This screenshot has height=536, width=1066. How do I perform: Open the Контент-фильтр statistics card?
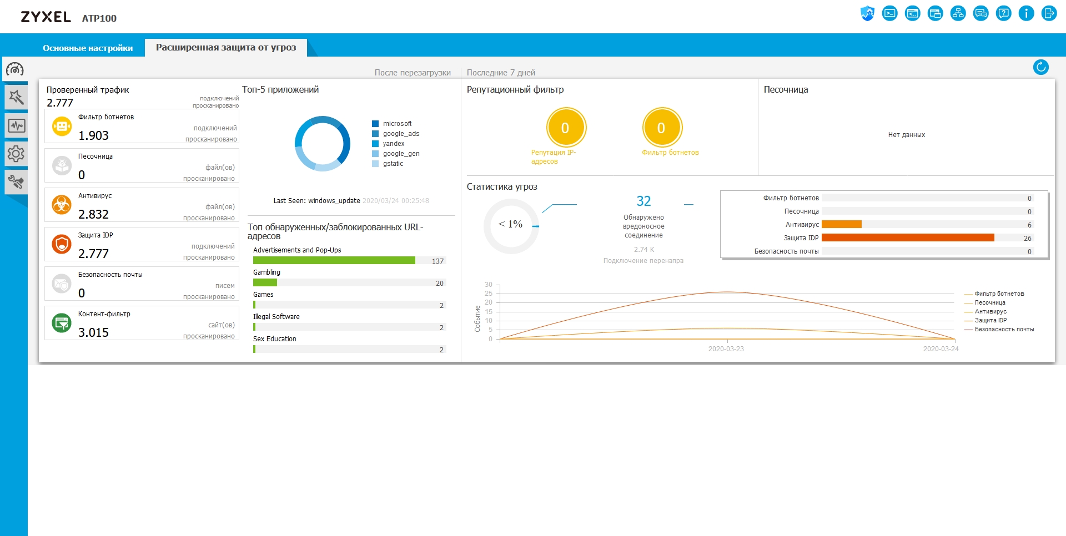point(142,323)
